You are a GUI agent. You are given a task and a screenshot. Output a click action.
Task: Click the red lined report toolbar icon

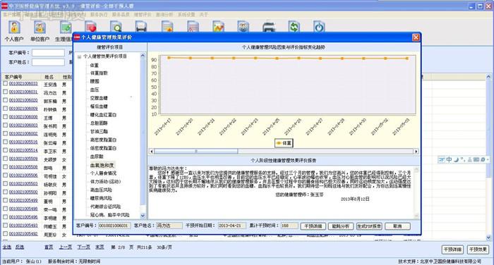coord(193,27)
